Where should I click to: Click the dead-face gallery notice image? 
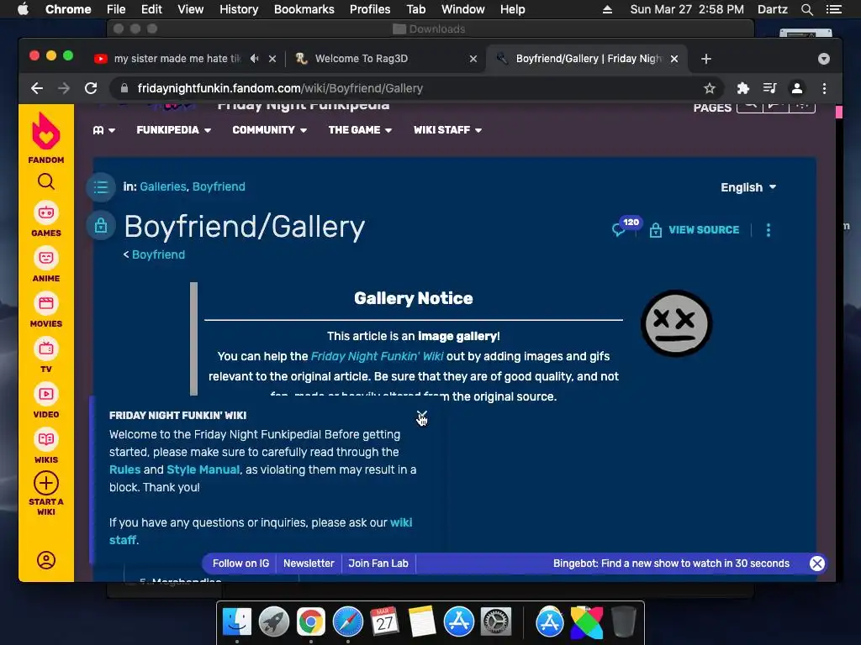677,323
